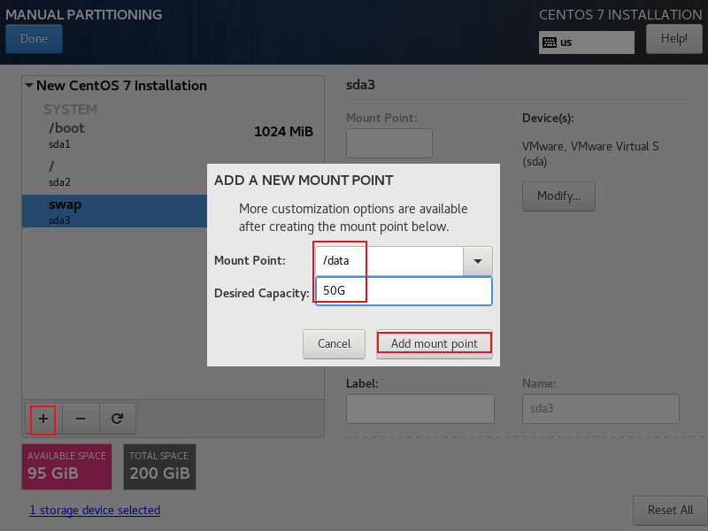Screen dimensions: 708x531
Task: Focus the Mount Point text field in dialog
Action: 389,261
